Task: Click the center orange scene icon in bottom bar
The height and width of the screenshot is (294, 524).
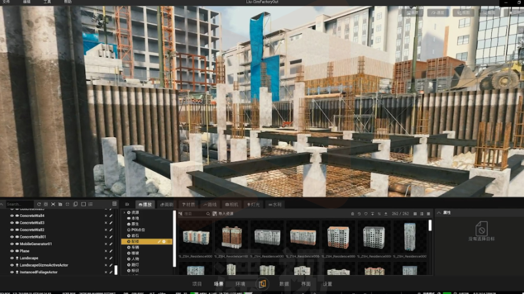Action: click(x=262, y=284)
